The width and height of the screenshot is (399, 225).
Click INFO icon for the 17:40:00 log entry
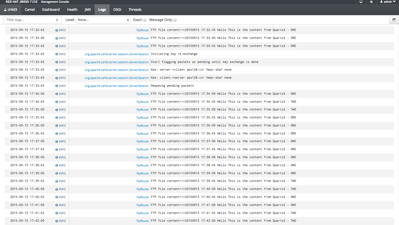tap(57, 189)
